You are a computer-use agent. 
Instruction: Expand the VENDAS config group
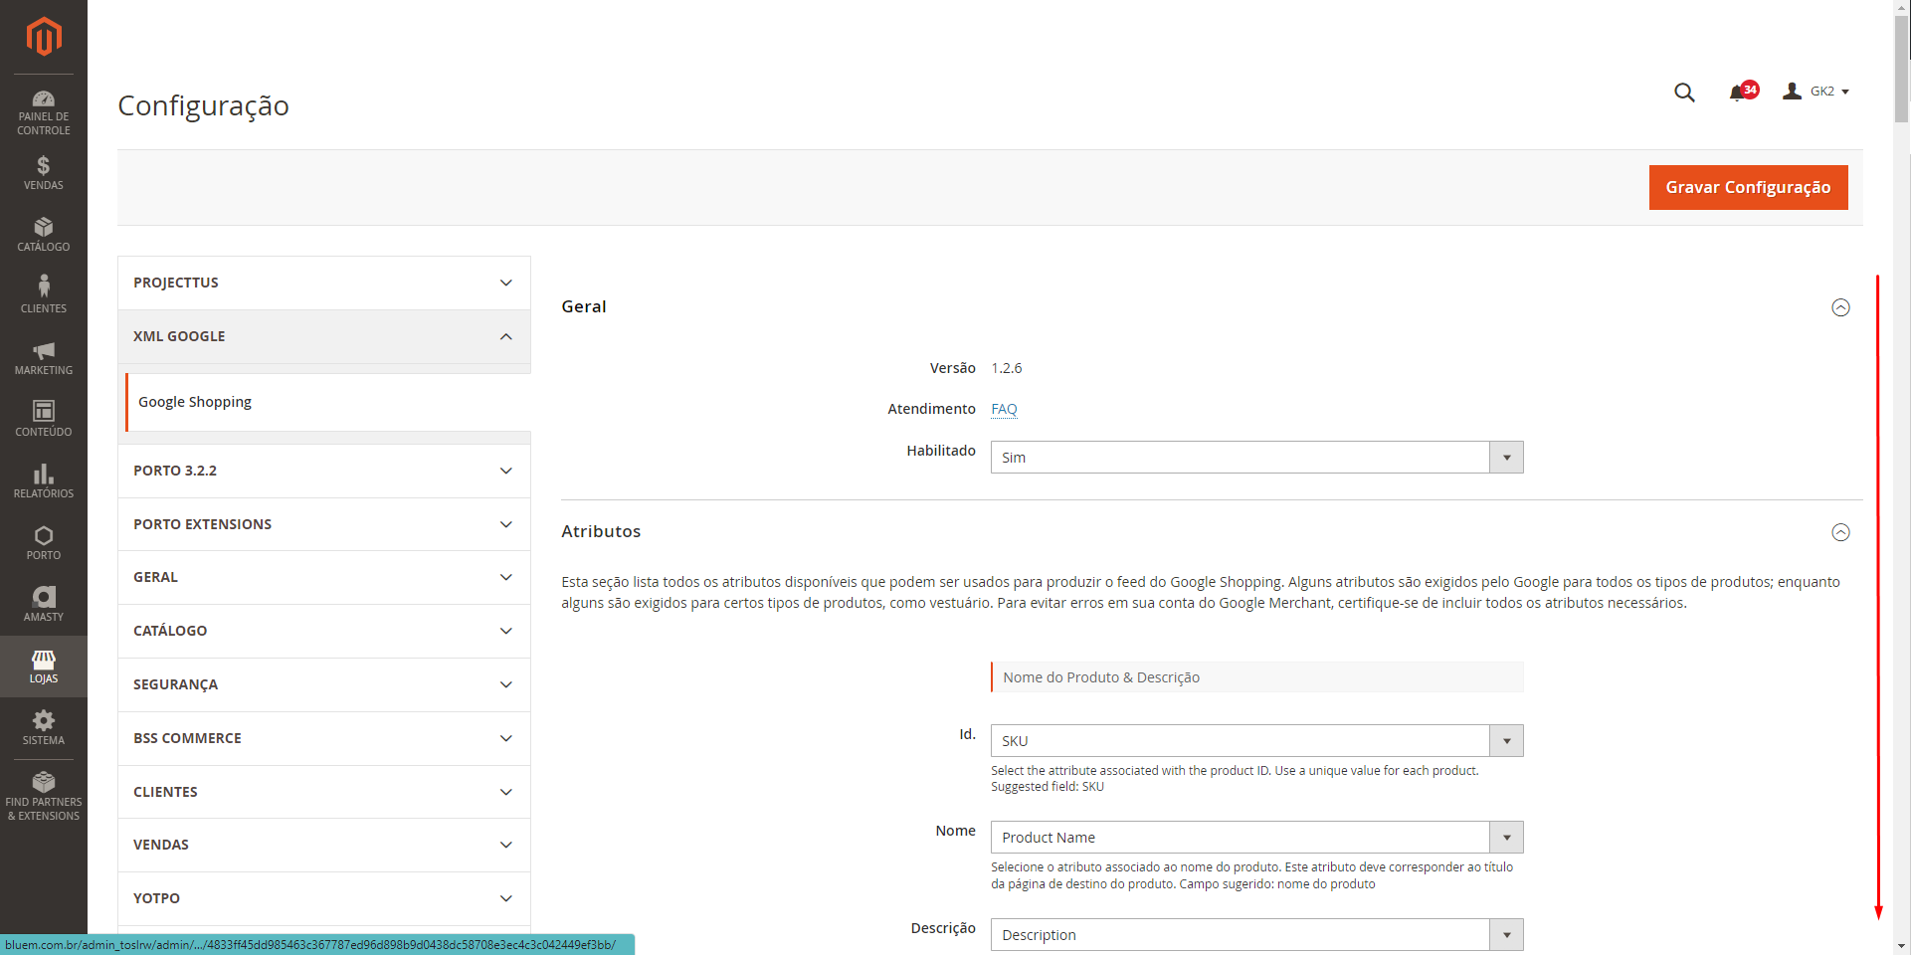tap(324, 845)
